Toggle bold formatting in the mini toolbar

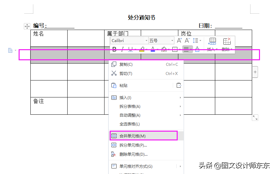(114, 49)
